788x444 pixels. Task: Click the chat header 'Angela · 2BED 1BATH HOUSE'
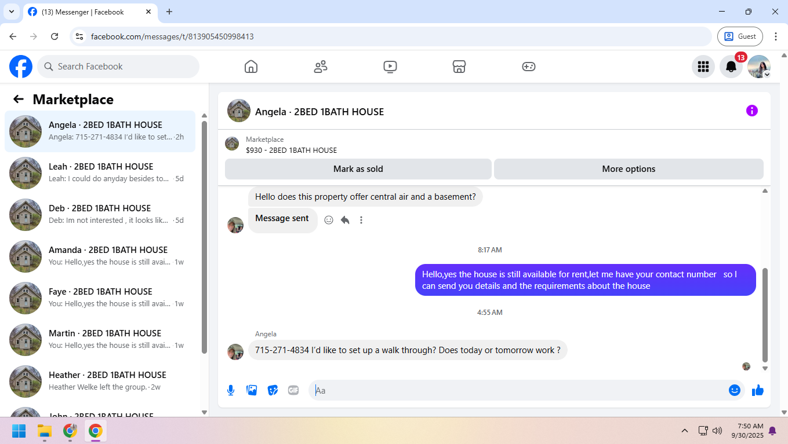[319, 112]
